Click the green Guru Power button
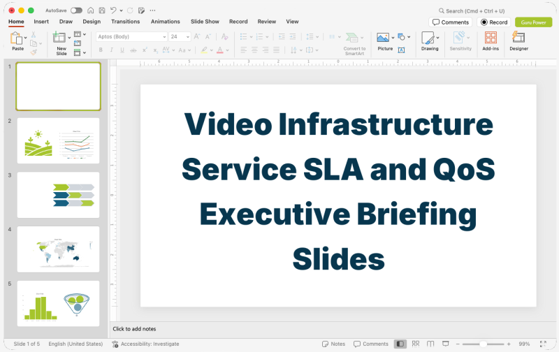Viewport: 559px width, 352px height. (533, 22)
